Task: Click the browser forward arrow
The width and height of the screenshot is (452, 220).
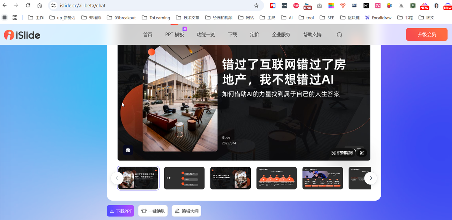Action: (x=16, y=6)
